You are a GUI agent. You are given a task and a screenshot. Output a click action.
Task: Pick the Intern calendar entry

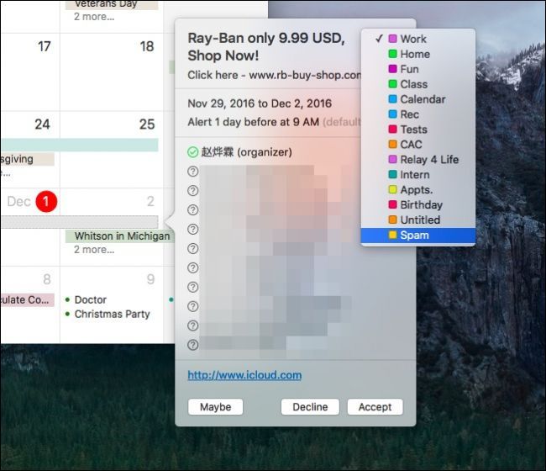point(417,174)
